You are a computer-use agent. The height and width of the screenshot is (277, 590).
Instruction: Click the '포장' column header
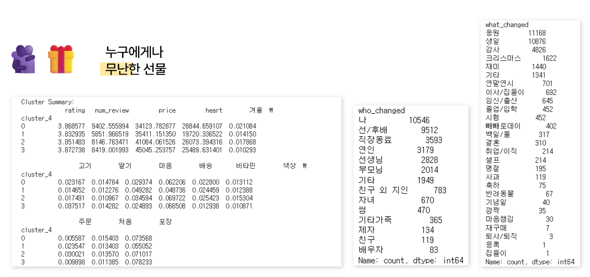165,222
